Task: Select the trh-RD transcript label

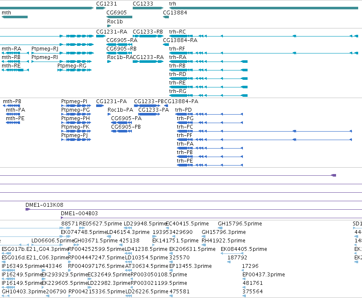Action: point(177,74)
